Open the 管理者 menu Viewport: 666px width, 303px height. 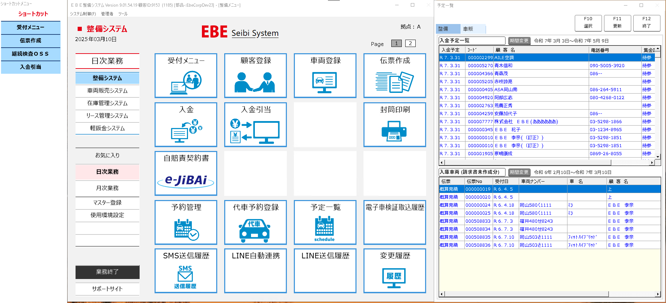[107, 14]
